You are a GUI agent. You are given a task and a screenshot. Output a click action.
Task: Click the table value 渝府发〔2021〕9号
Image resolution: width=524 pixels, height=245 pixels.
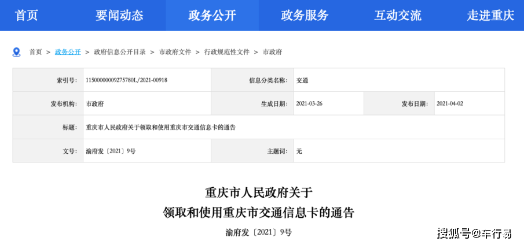[111, 151]
